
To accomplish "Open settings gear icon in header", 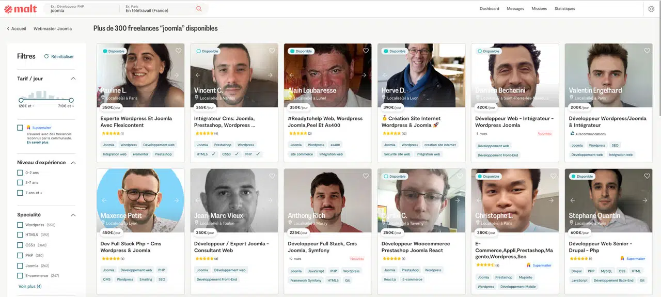I will pos(651,9).
